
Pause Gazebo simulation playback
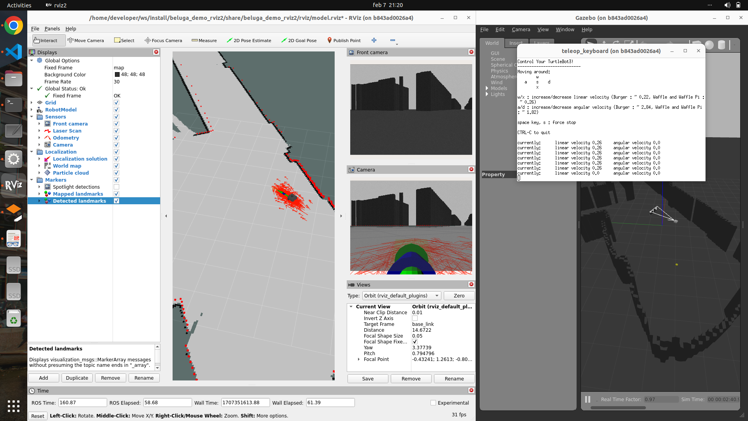(x=587, y=399)
